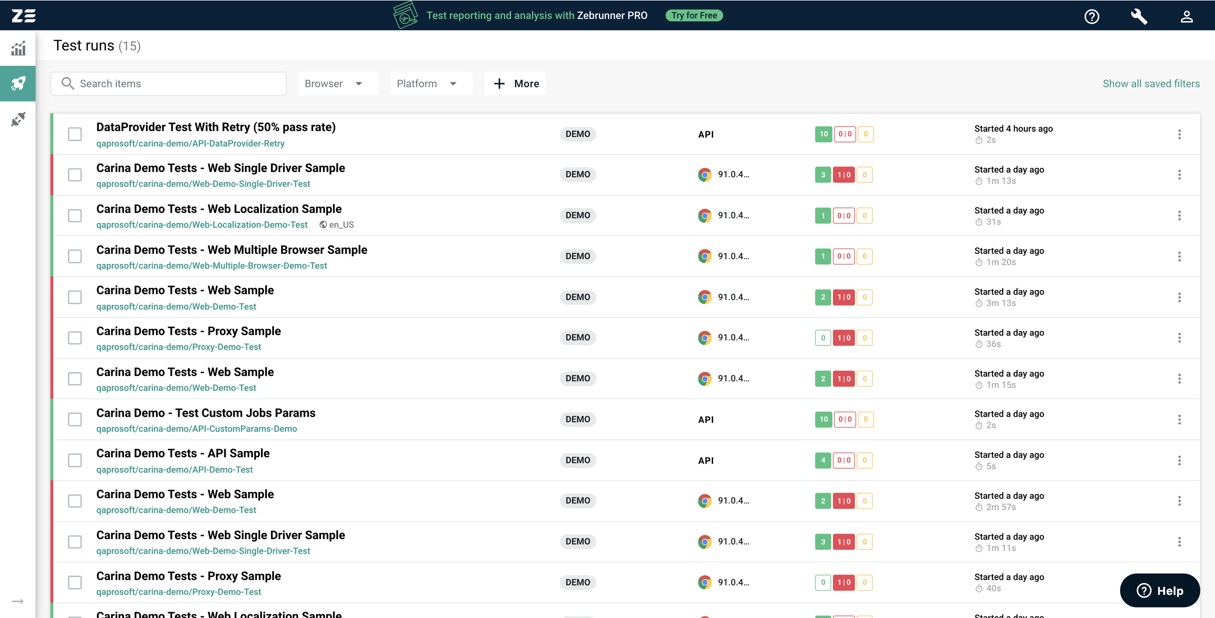Open the wrench settings icon
Viewport: 1215px width, 618px height.
[x=1139, y=16]
